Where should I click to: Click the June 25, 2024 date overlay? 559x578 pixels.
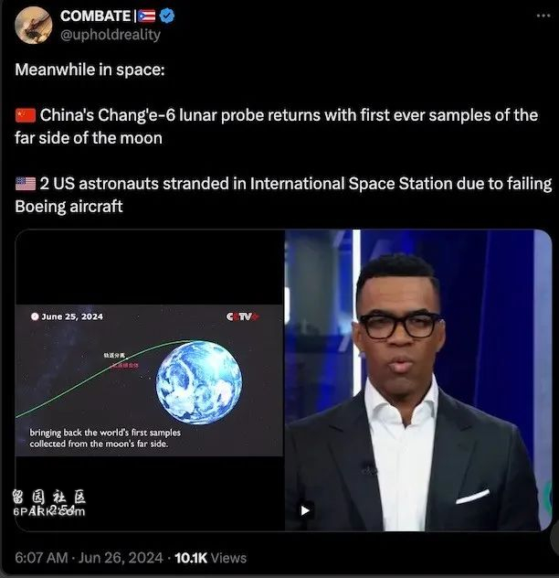pyautogui.click(x=72, y=316)
